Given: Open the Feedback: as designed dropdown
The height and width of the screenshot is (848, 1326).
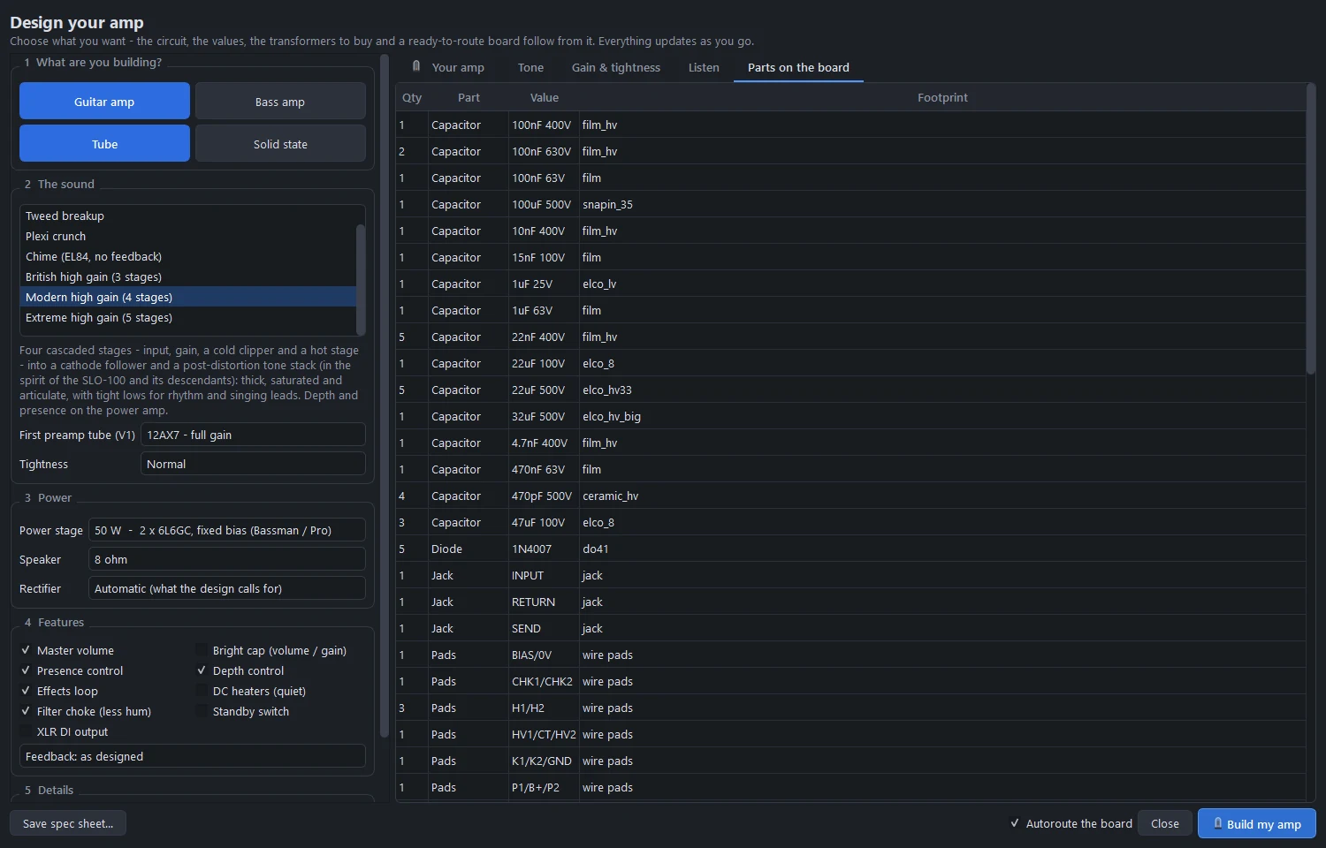Looking at the screenshot, I should pos(193,756).
